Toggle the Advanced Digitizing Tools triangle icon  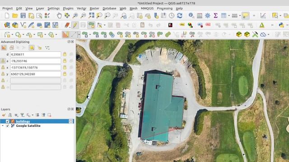[x=65, y=34]
